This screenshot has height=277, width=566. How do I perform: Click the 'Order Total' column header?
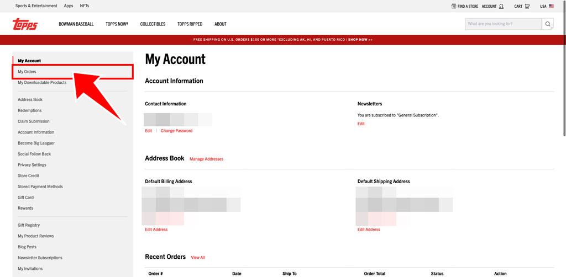coord(375,274)
